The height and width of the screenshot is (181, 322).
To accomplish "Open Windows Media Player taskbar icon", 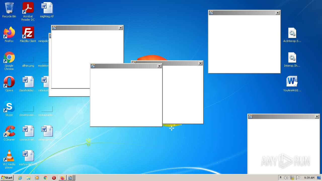I will click(37, 178).
